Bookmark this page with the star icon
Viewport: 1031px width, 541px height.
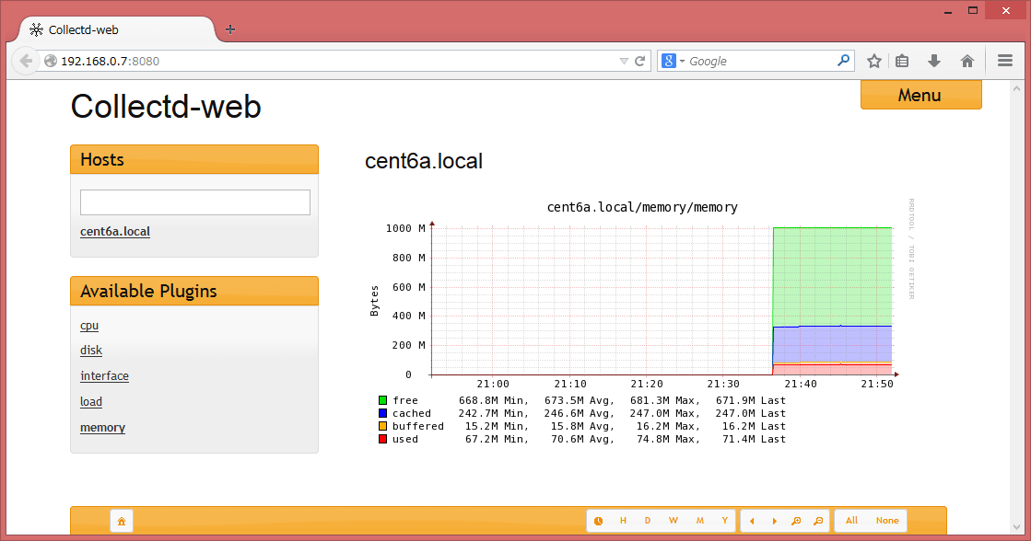873,61
